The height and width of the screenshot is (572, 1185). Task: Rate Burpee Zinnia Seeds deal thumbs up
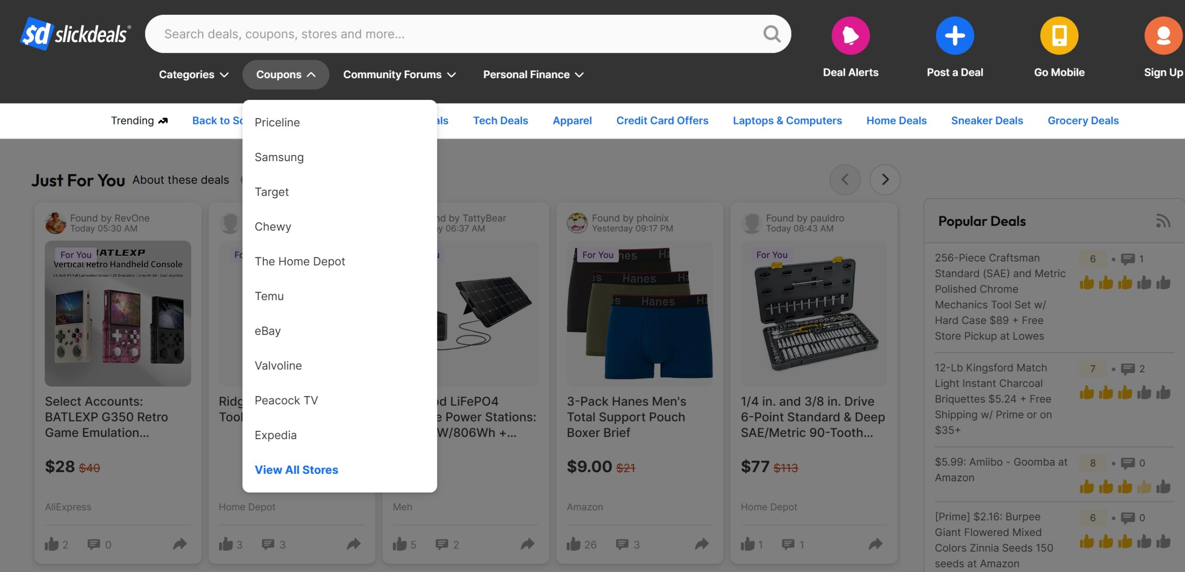pos(1125,541)
